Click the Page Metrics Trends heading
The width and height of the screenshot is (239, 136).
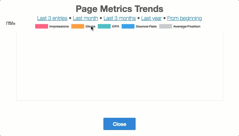click(x=119, y=8)
